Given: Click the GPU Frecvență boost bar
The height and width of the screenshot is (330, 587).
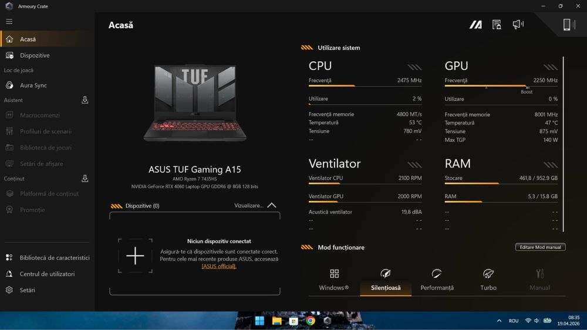Looking at the screenshot, I should [501, 86].
